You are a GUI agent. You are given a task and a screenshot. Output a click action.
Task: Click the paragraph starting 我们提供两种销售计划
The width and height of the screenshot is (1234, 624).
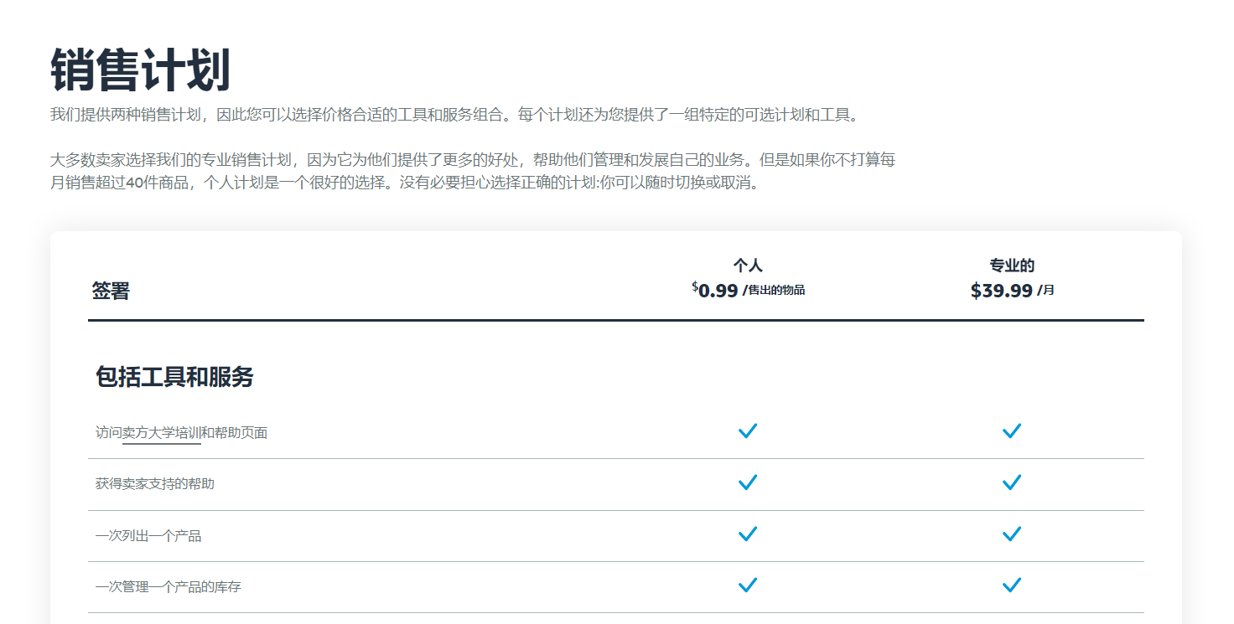click(455, 115)
